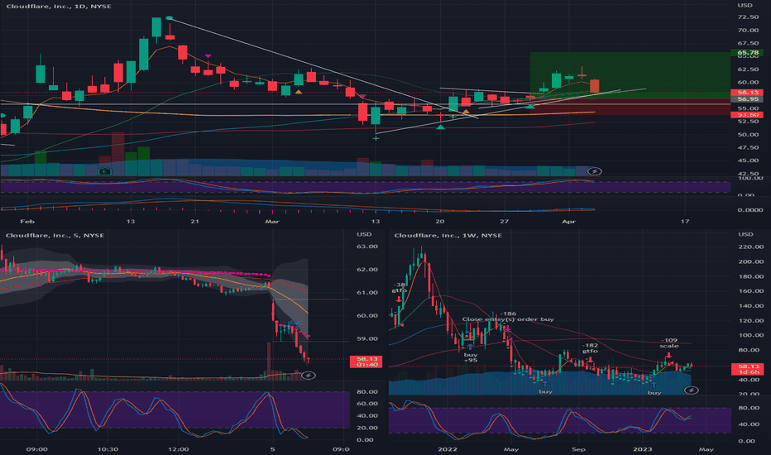
Task: Click the green plus marker below March 13 candle
Action: click(x=376, y=138)
